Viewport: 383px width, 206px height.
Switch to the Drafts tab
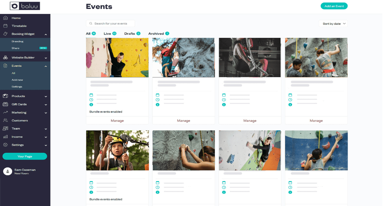point(132,34)
